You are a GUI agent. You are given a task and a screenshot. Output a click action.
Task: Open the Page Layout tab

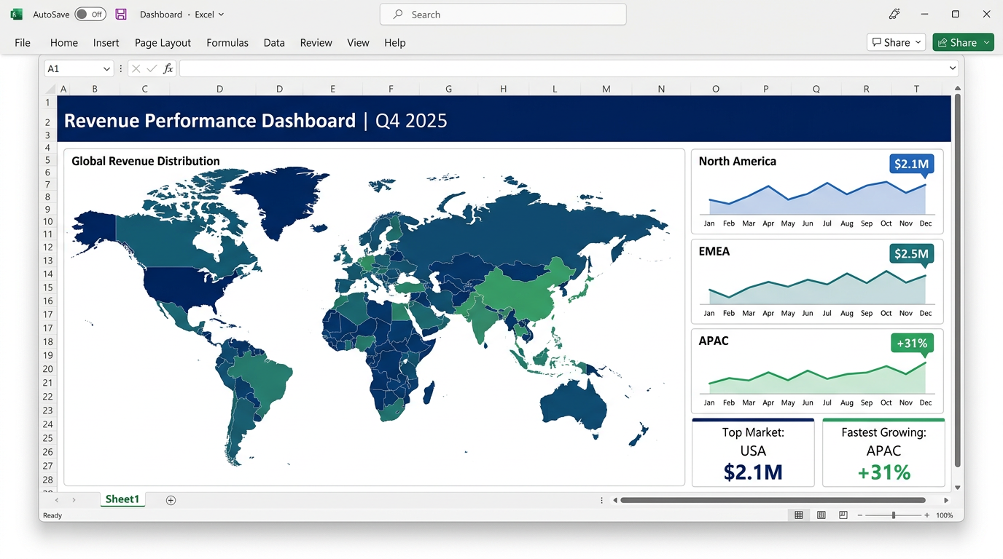click(163, 43)
